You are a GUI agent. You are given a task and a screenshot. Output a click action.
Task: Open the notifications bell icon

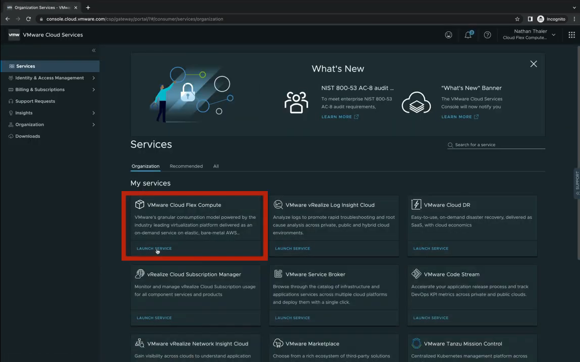pos(468,35)
